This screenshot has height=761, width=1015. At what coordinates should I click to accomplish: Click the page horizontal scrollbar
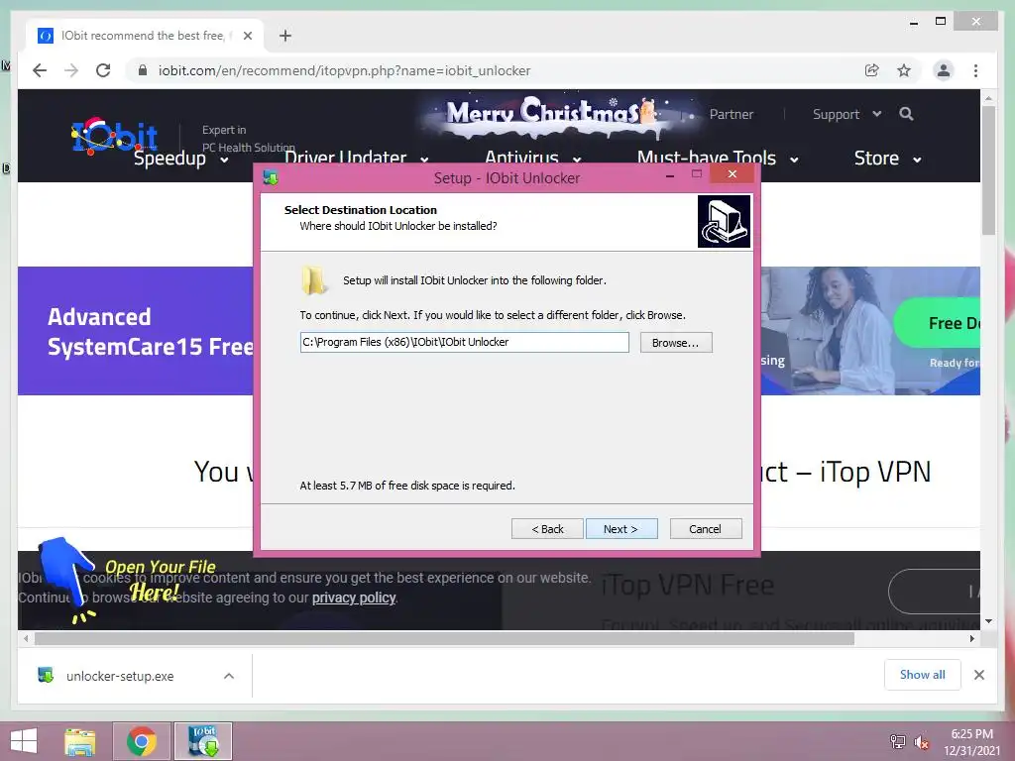(x=444, y=639)
